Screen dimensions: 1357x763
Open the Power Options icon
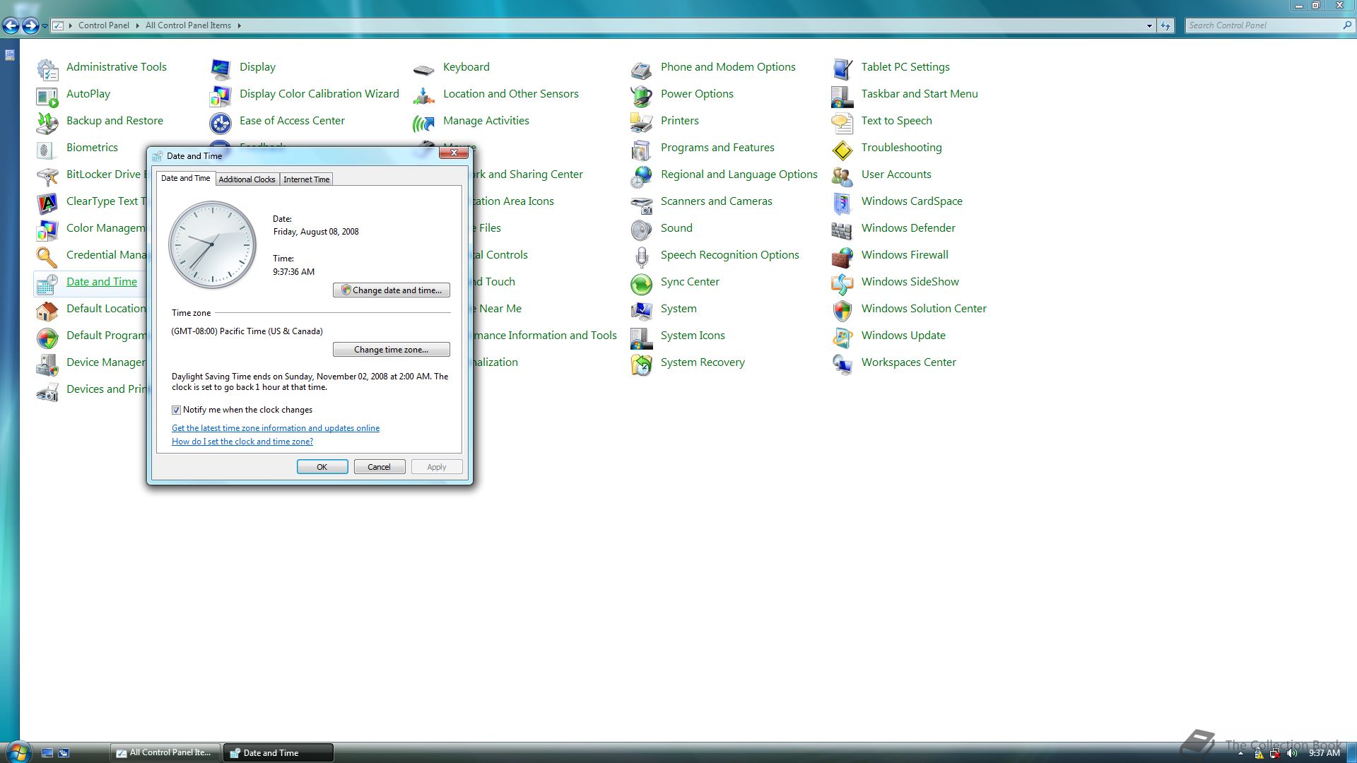tap(642, 95)
